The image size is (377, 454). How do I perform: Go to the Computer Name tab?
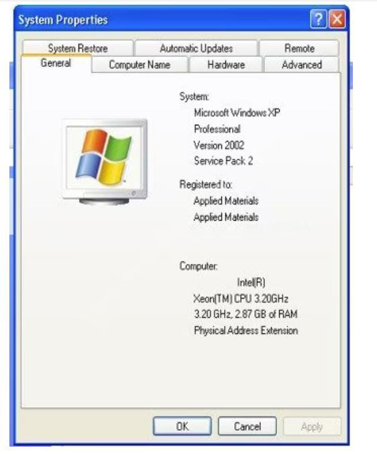[140, 64]
